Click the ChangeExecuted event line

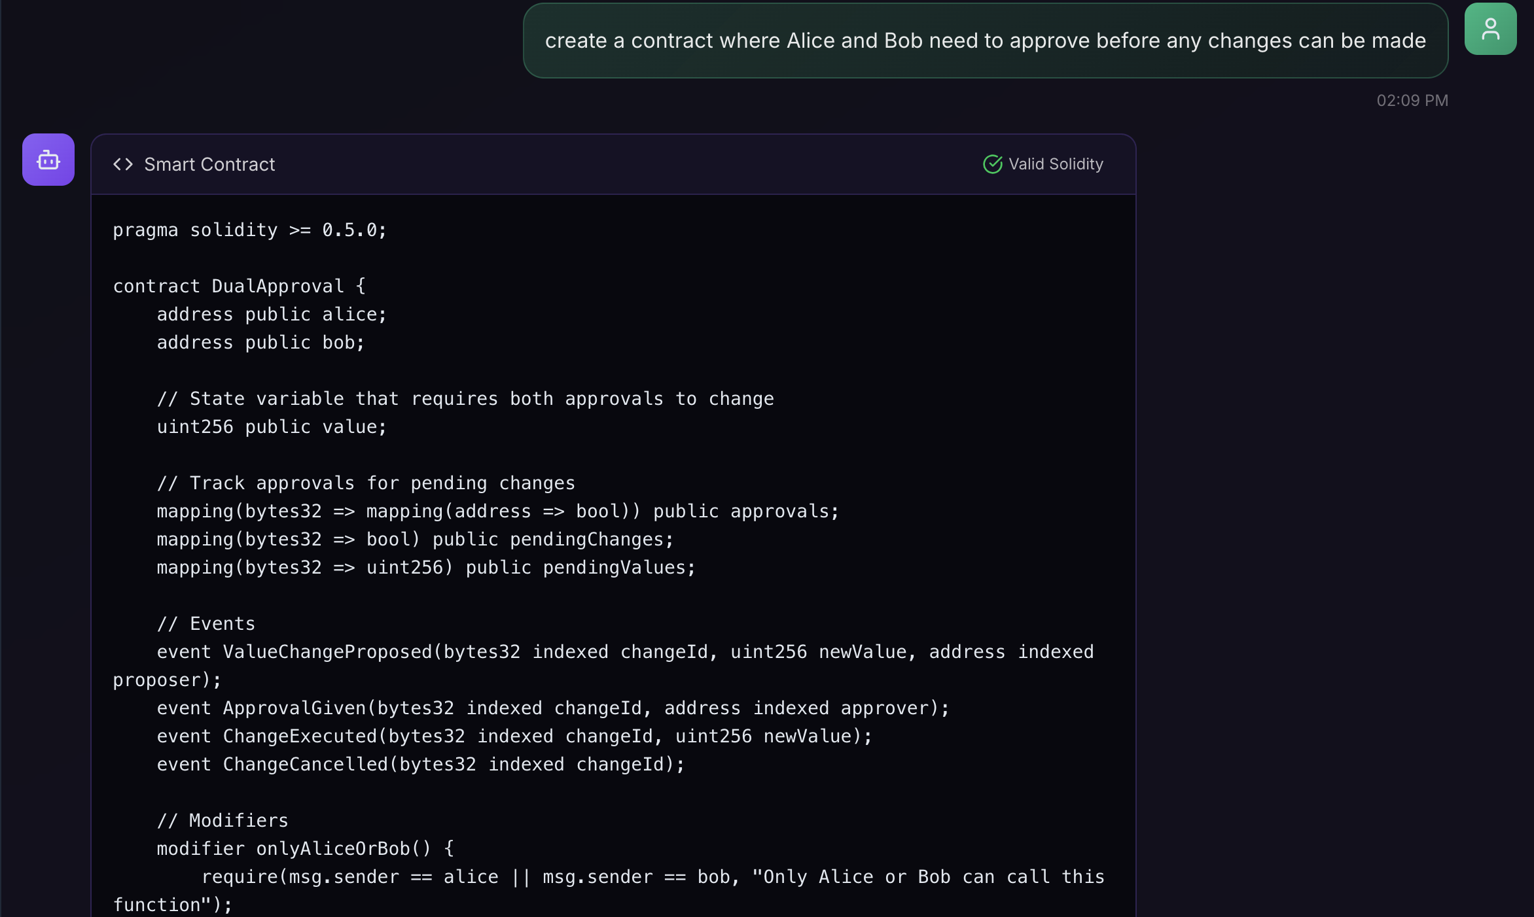514,736
